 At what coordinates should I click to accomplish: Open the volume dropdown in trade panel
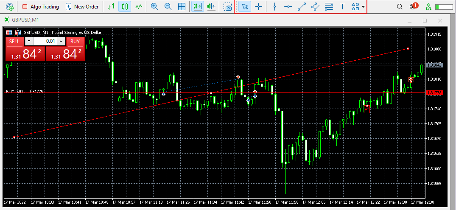[x=28, y=41]
